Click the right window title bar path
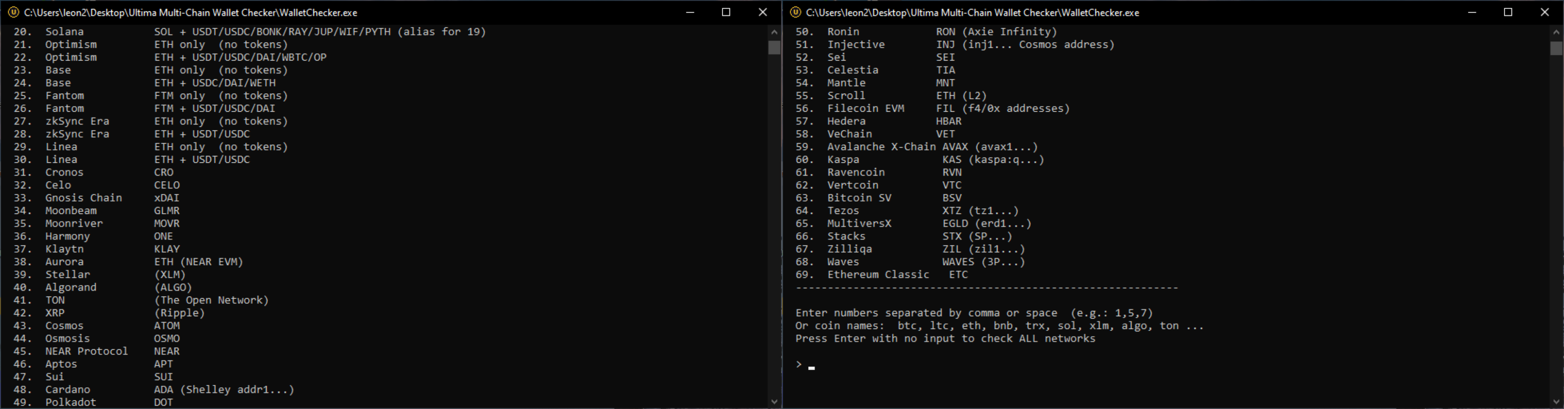 [x=973, y=13]
